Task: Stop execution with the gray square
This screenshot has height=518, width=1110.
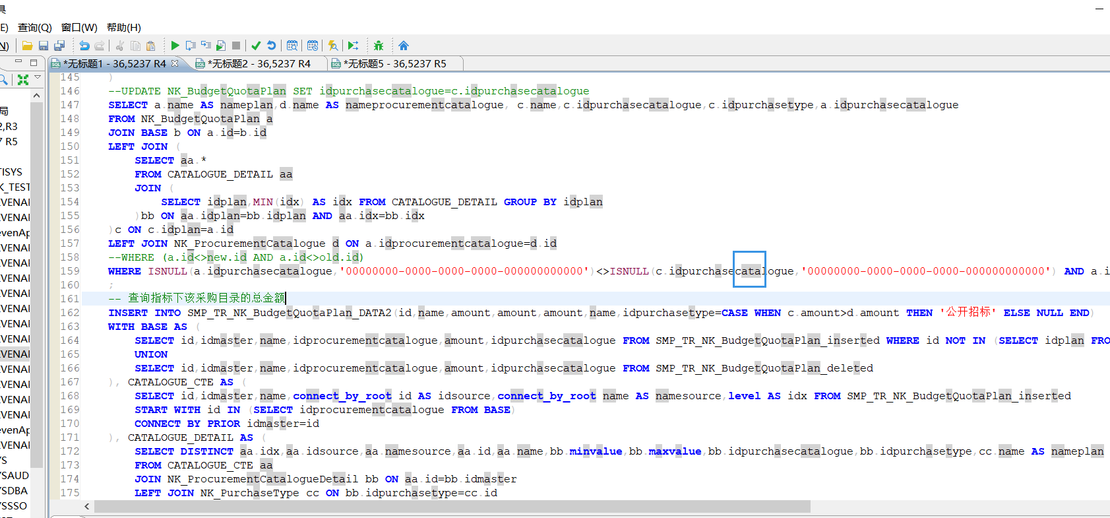Action: (236, 46)
